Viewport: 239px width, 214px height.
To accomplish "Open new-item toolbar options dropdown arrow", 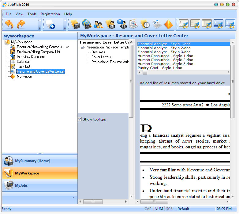I will (65, 29).
